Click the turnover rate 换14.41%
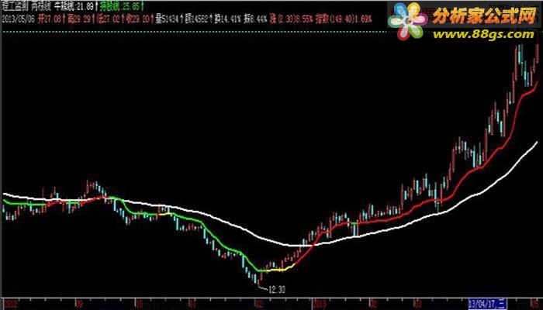This screenshot has height=310, width=543. coord(227,19)
